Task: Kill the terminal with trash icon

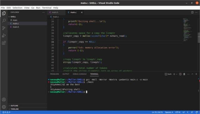Action: [184, 74]
